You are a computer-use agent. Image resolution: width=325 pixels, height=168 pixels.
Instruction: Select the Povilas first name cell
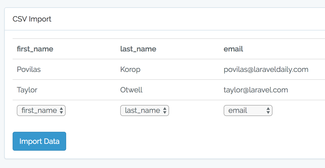(29, 70)
